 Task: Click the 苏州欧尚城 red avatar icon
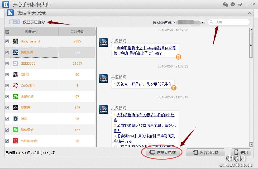tap(16, 141)
